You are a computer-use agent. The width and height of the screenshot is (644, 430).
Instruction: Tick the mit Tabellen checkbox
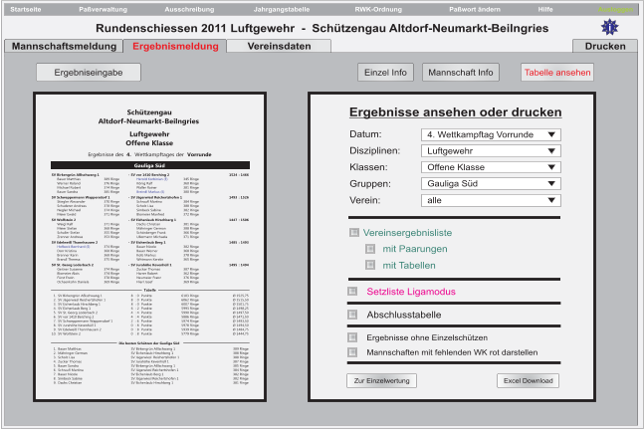coord(370,266)
